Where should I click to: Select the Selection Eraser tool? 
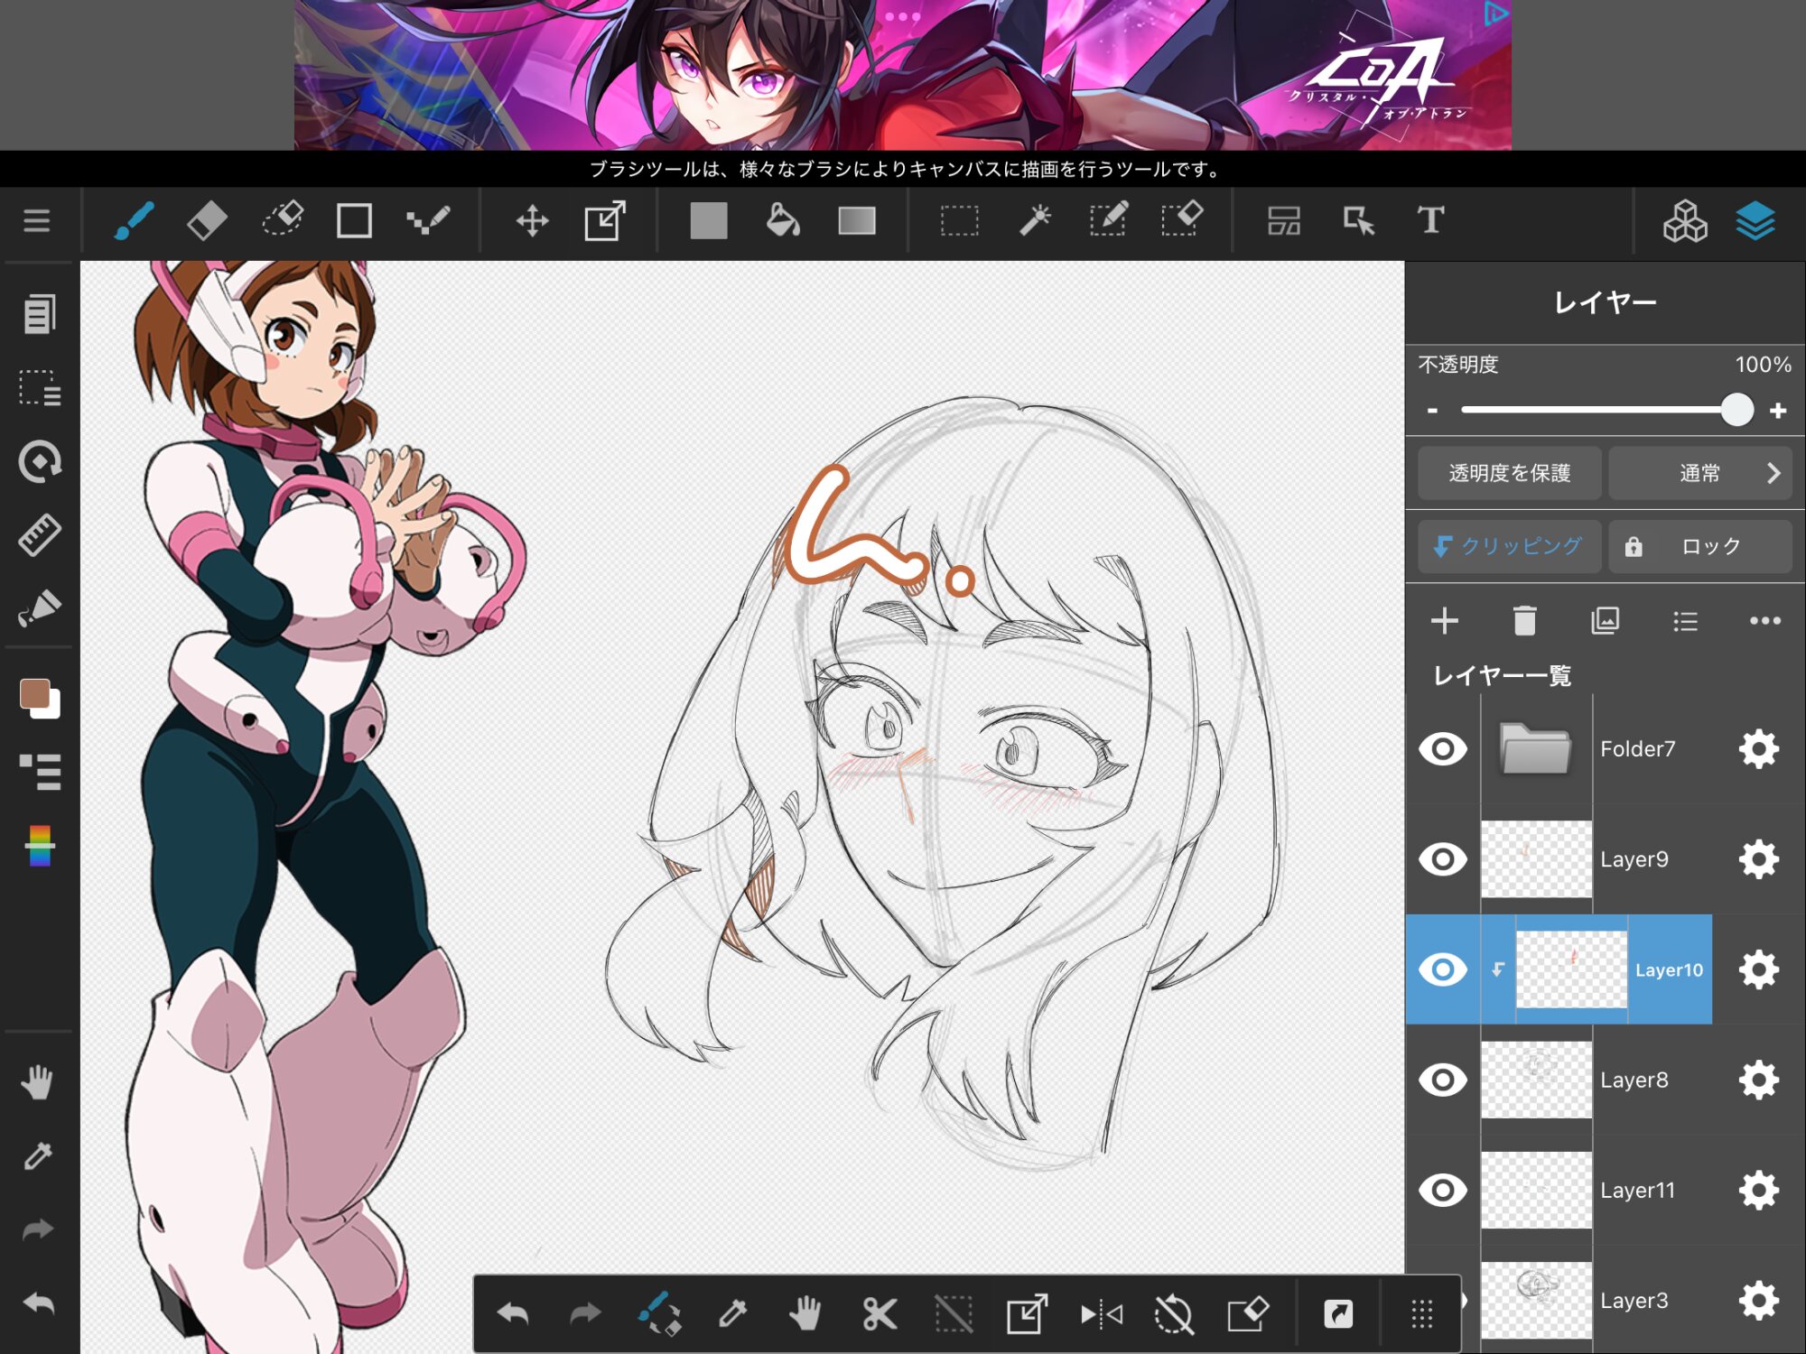coord(1182,220)
